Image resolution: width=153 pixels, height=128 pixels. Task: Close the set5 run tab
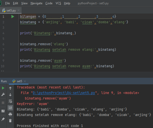click(25, 81)
